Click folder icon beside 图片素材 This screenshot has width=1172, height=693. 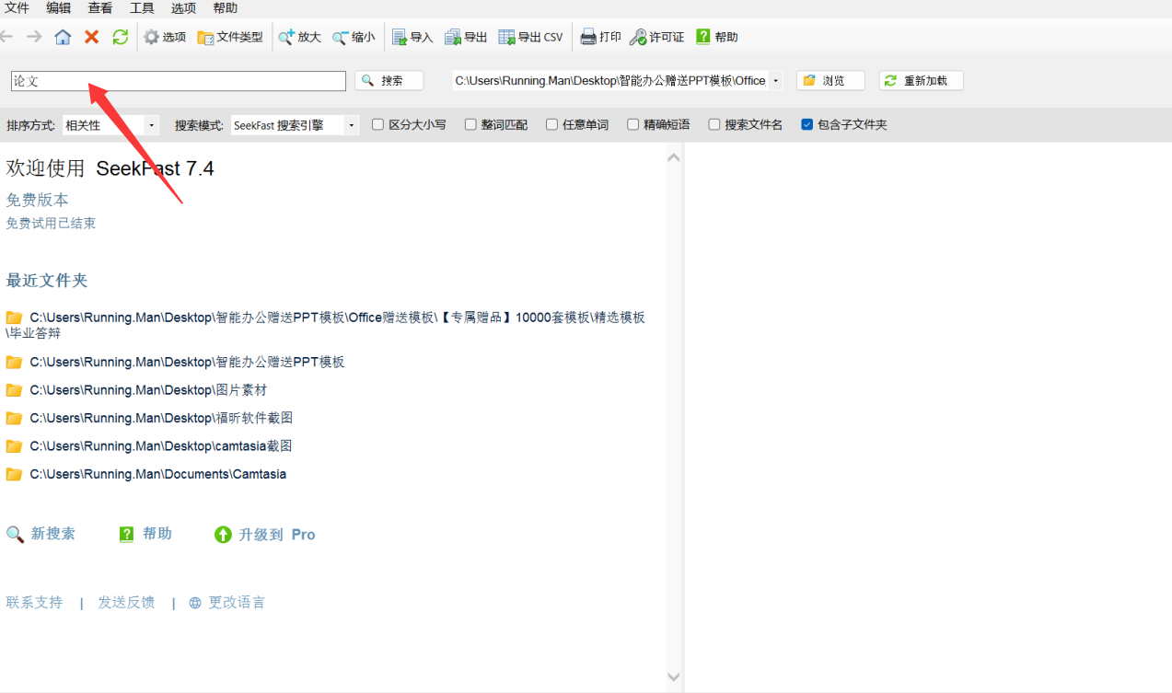(x=14, y=390)
